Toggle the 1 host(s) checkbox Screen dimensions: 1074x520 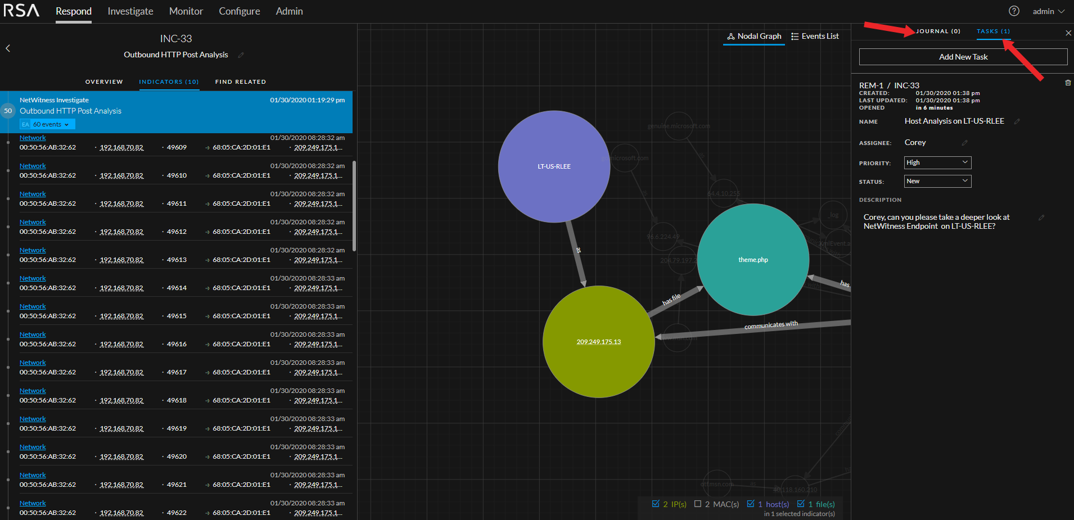tap(751, 504)
